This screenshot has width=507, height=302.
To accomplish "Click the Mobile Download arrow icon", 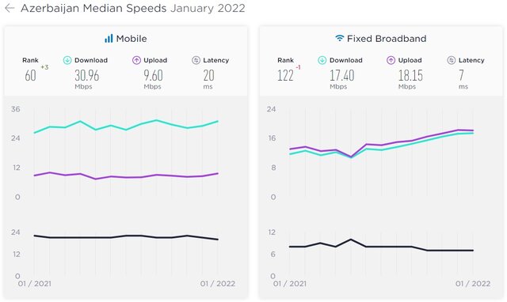I will point(67,60).
